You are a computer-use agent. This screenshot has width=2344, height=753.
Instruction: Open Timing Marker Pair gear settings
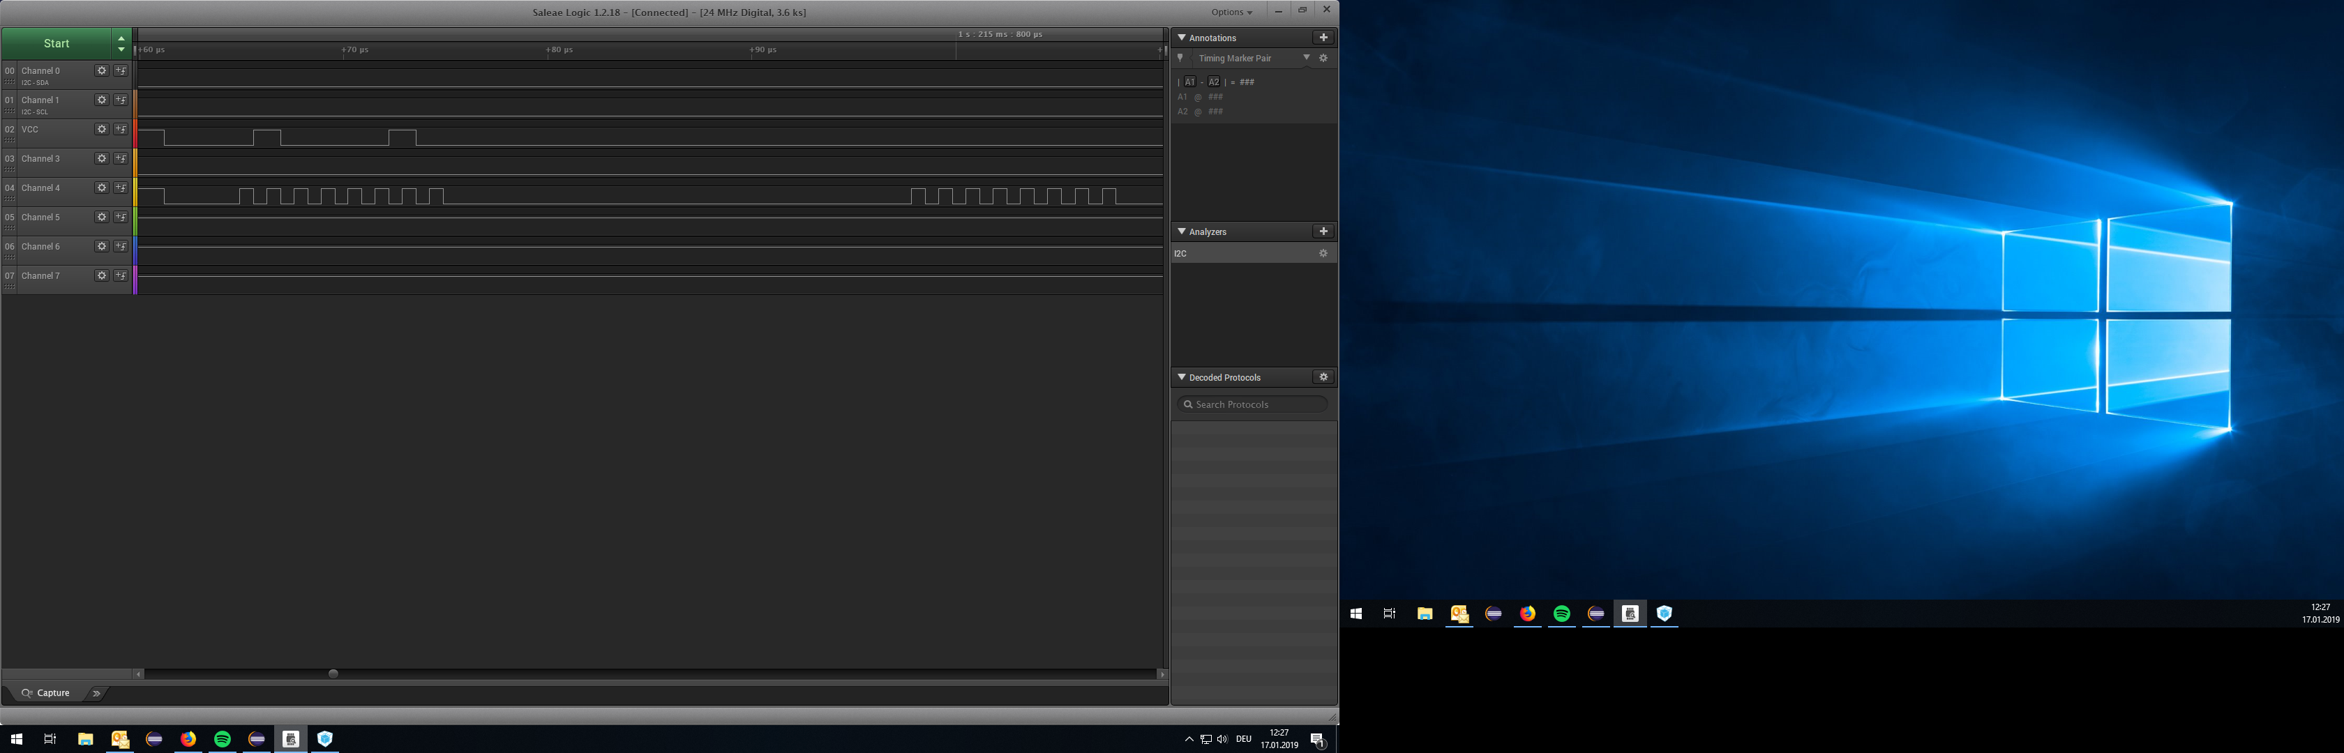tap(1323, 58)
